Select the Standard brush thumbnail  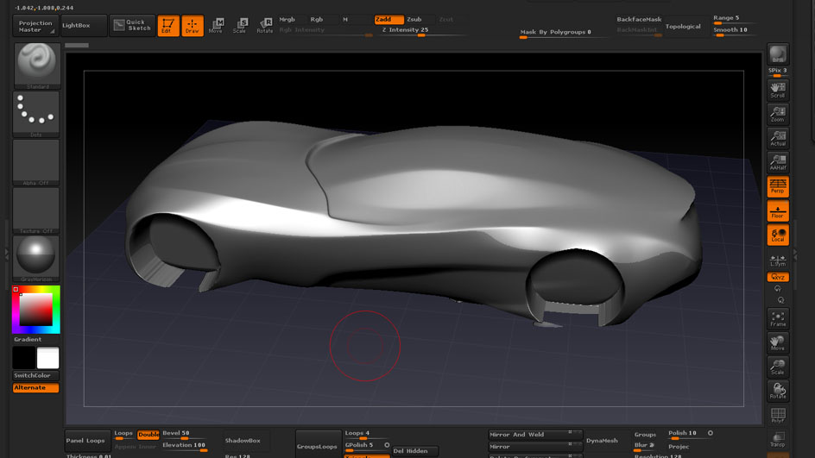click(x=36, y=66)
